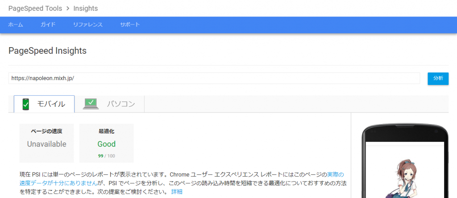Follow the PageSpeed Tools breadcrumb link
Image resolution: width=457 pixels, height=198 pixels.
(35, 8)
